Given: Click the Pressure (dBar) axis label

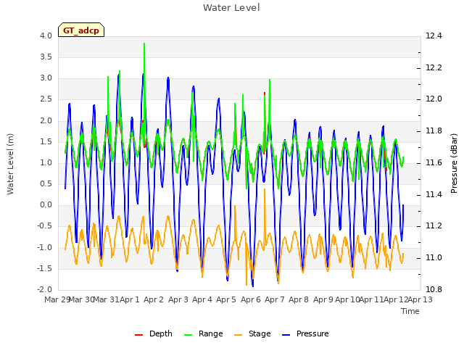Looking at the screenshot, I should point(455,163).
